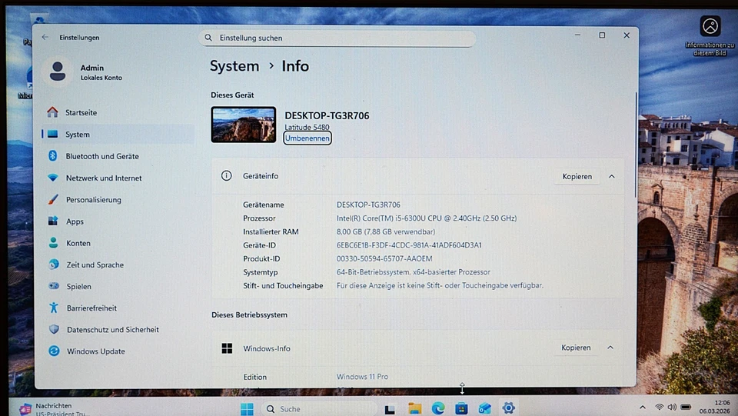Open Netzwerk und Internet settings
The width and height of the screenshot is (738, 416).
coord(104,178)
